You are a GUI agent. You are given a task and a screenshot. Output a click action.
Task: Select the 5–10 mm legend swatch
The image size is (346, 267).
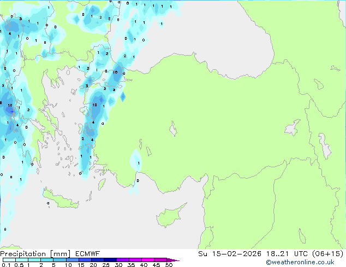click(x=59, y=260)
